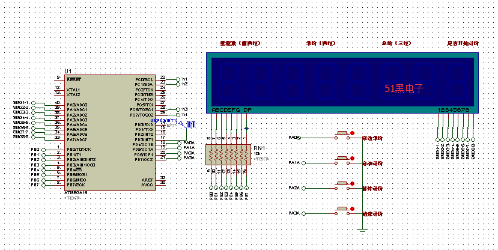Click the PD0/RXD pin label

click(144, 125)
